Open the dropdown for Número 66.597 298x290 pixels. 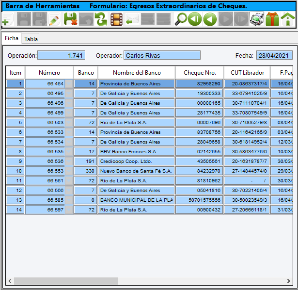pyautogui.click(x=69, y=210)
